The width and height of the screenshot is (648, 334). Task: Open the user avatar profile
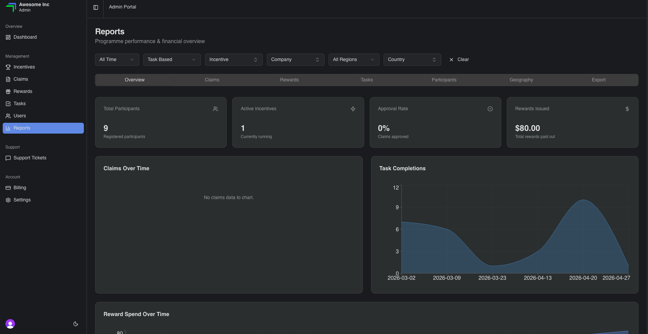(x=10, y=324)
